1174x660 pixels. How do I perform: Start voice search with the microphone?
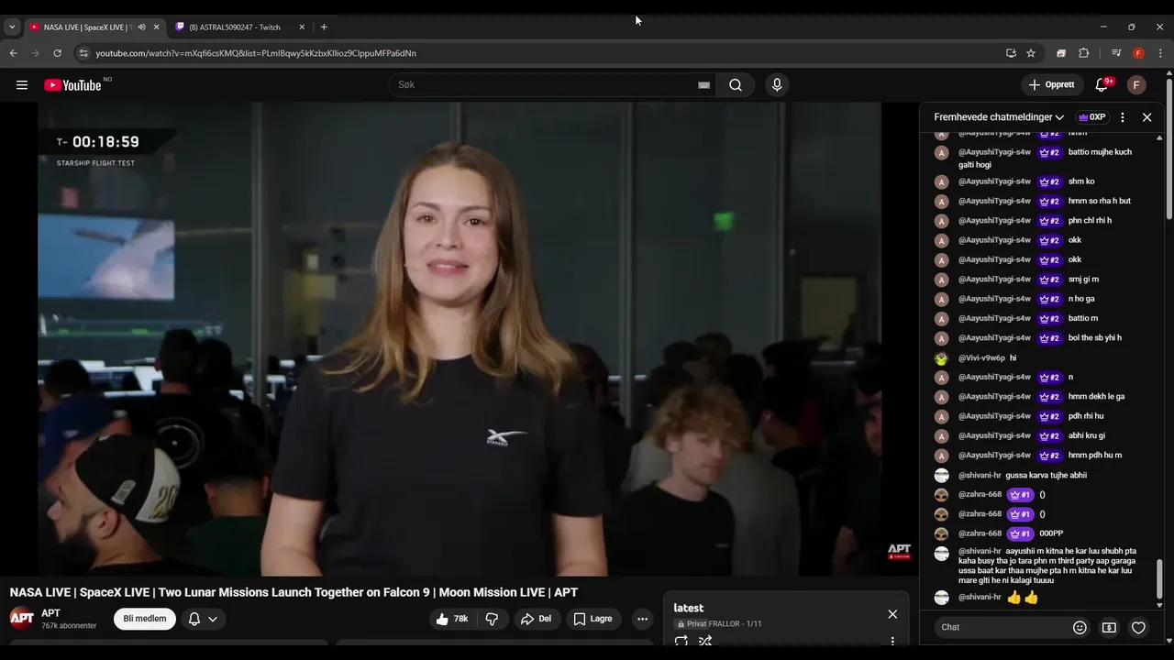coord(777,85)
